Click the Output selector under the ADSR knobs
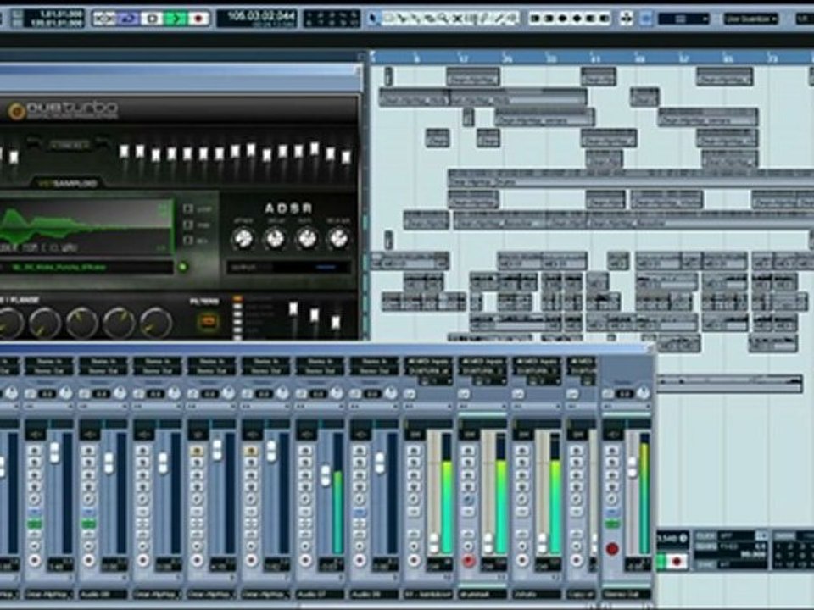This screenshot has height=610, width=814. [x=288, y=268]
